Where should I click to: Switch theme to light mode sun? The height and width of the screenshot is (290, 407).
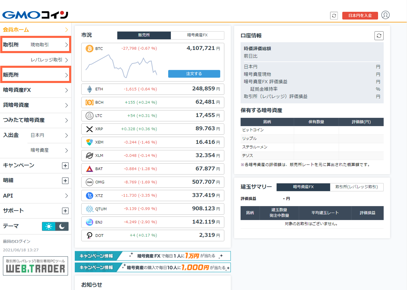49,226
